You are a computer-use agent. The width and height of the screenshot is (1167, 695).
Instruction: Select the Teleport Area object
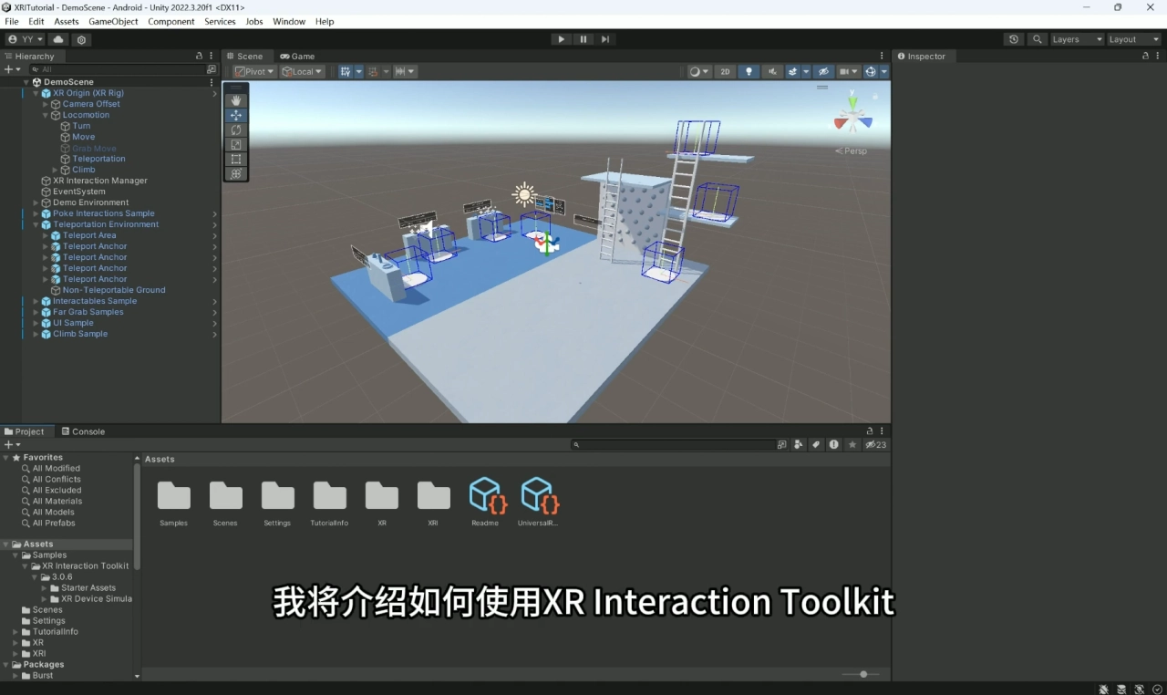coord(89,235)
